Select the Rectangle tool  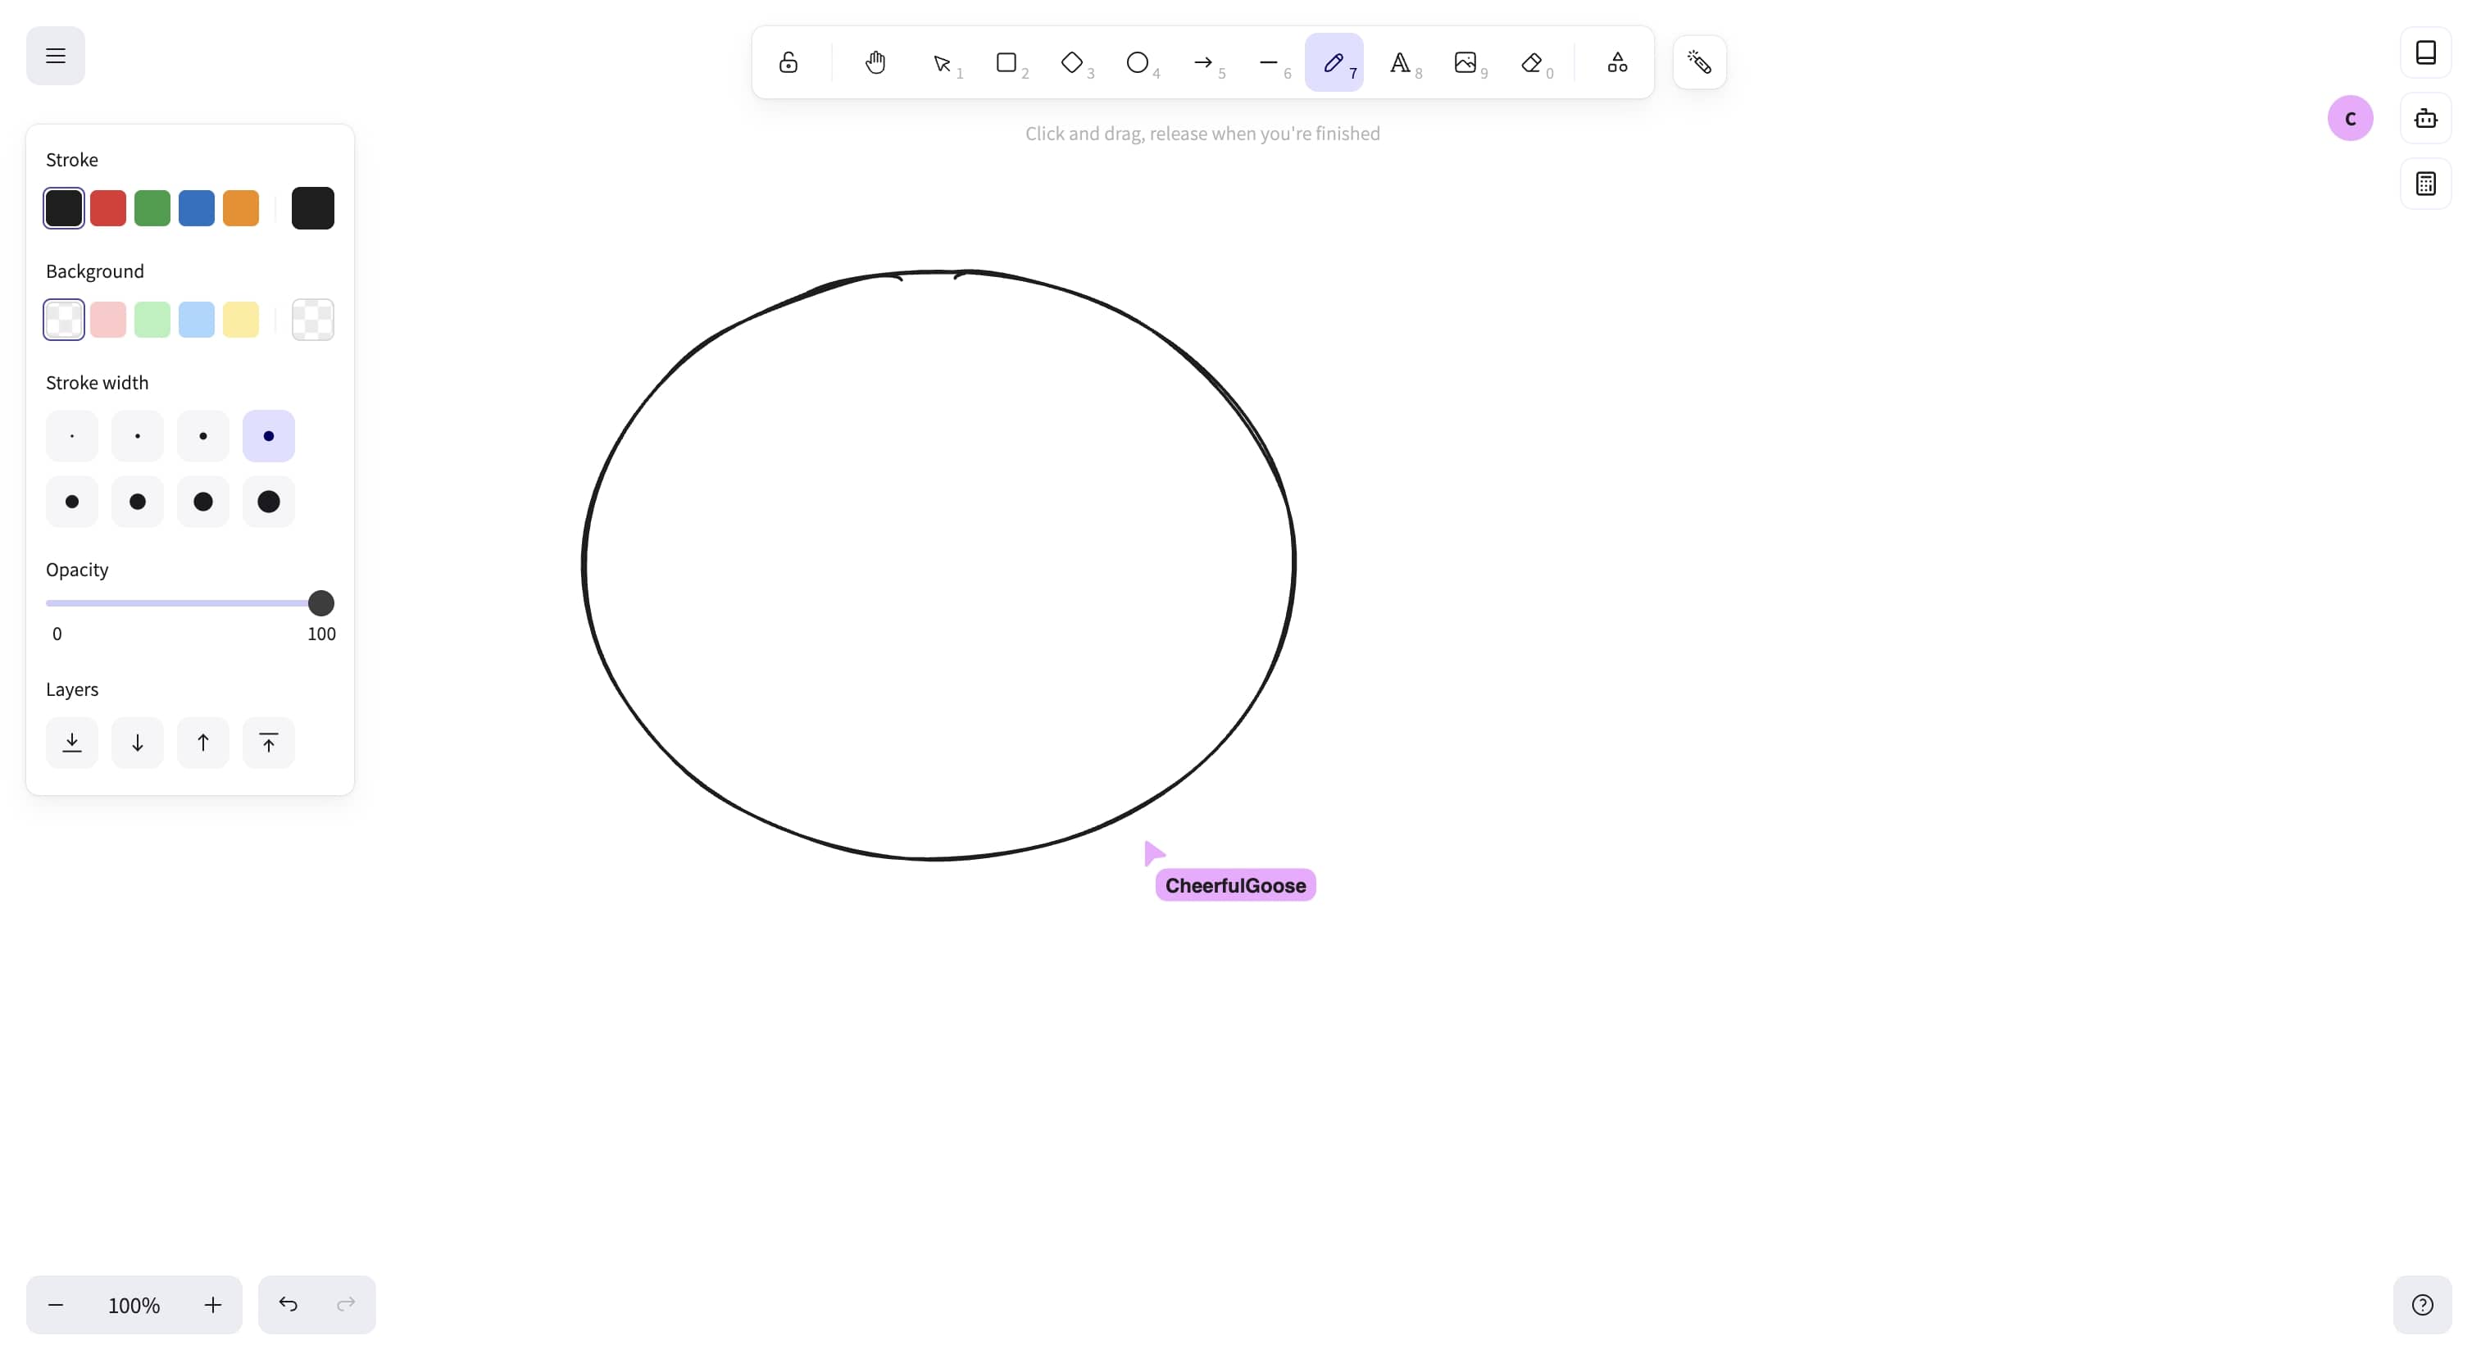pyautogui.click(x=1007, y=63)
